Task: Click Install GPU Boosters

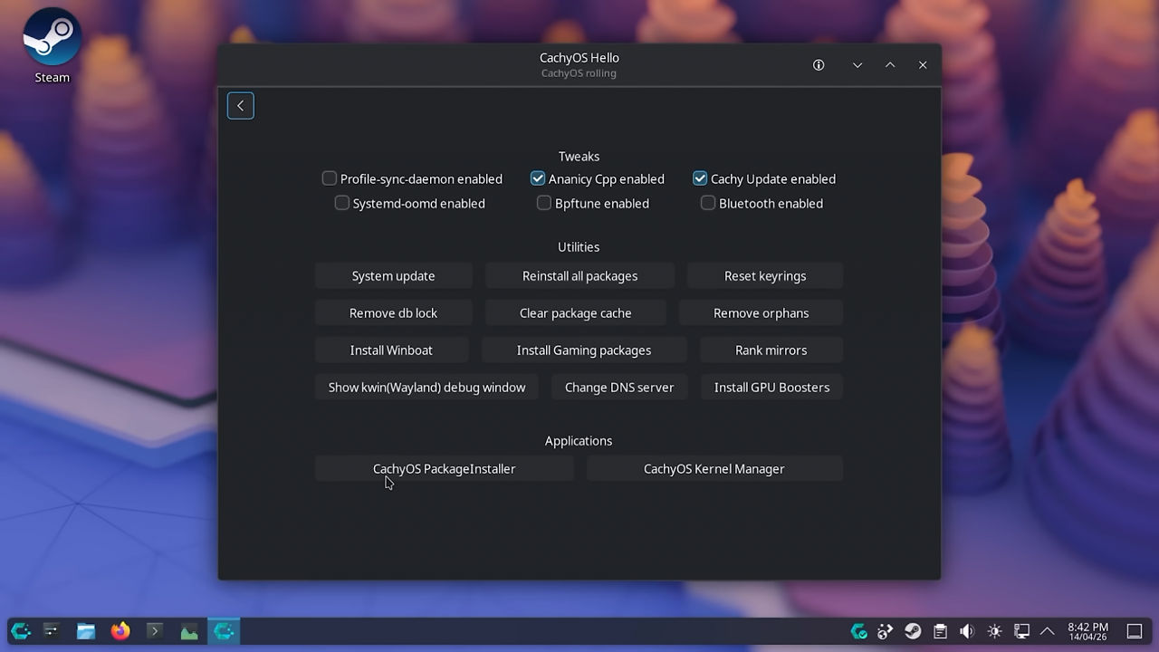Action: point(771,388)
